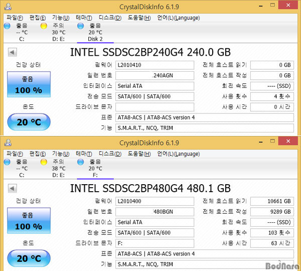The image size is (301, 271).
Task: Open 기능(U) menu in the top window
Action: coord(61,18)
